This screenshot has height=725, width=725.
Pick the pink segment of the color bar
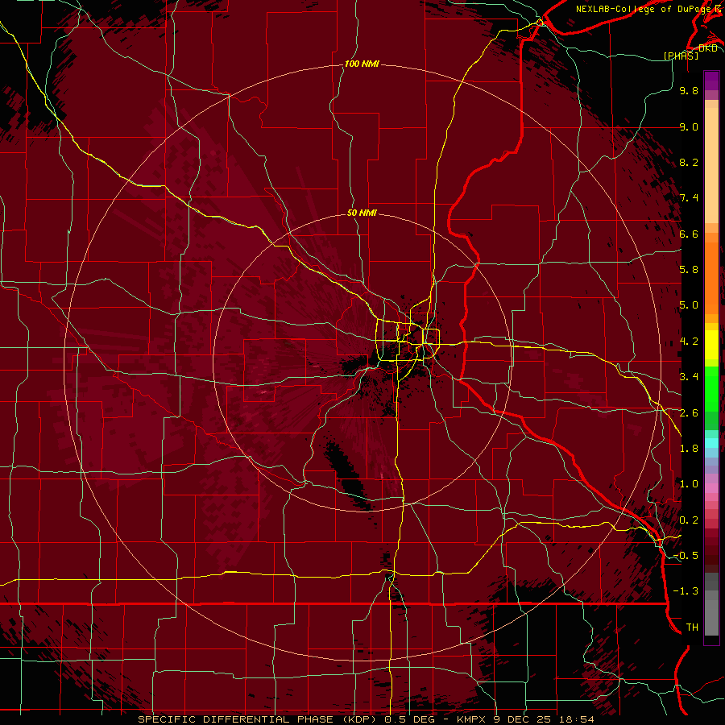[711, 488]
